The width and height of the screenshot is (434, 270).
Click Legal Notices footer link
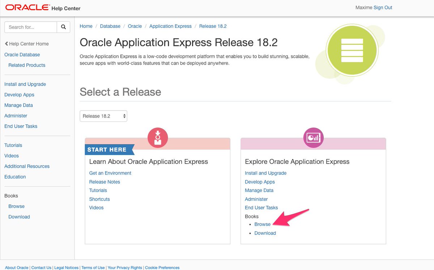66,267
